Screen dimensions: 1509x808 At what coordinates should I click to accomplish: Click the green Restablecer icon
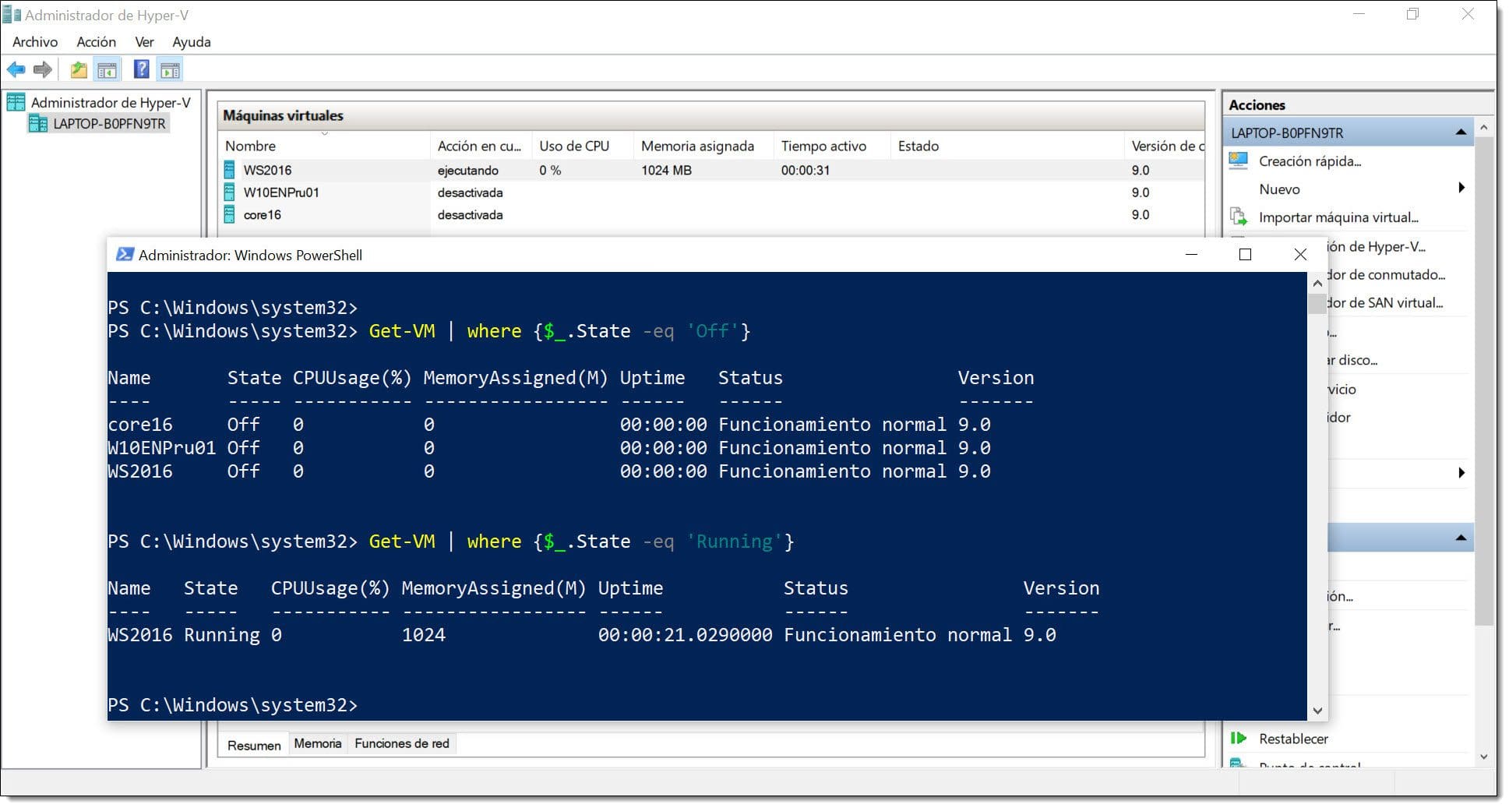[1239, 738]
